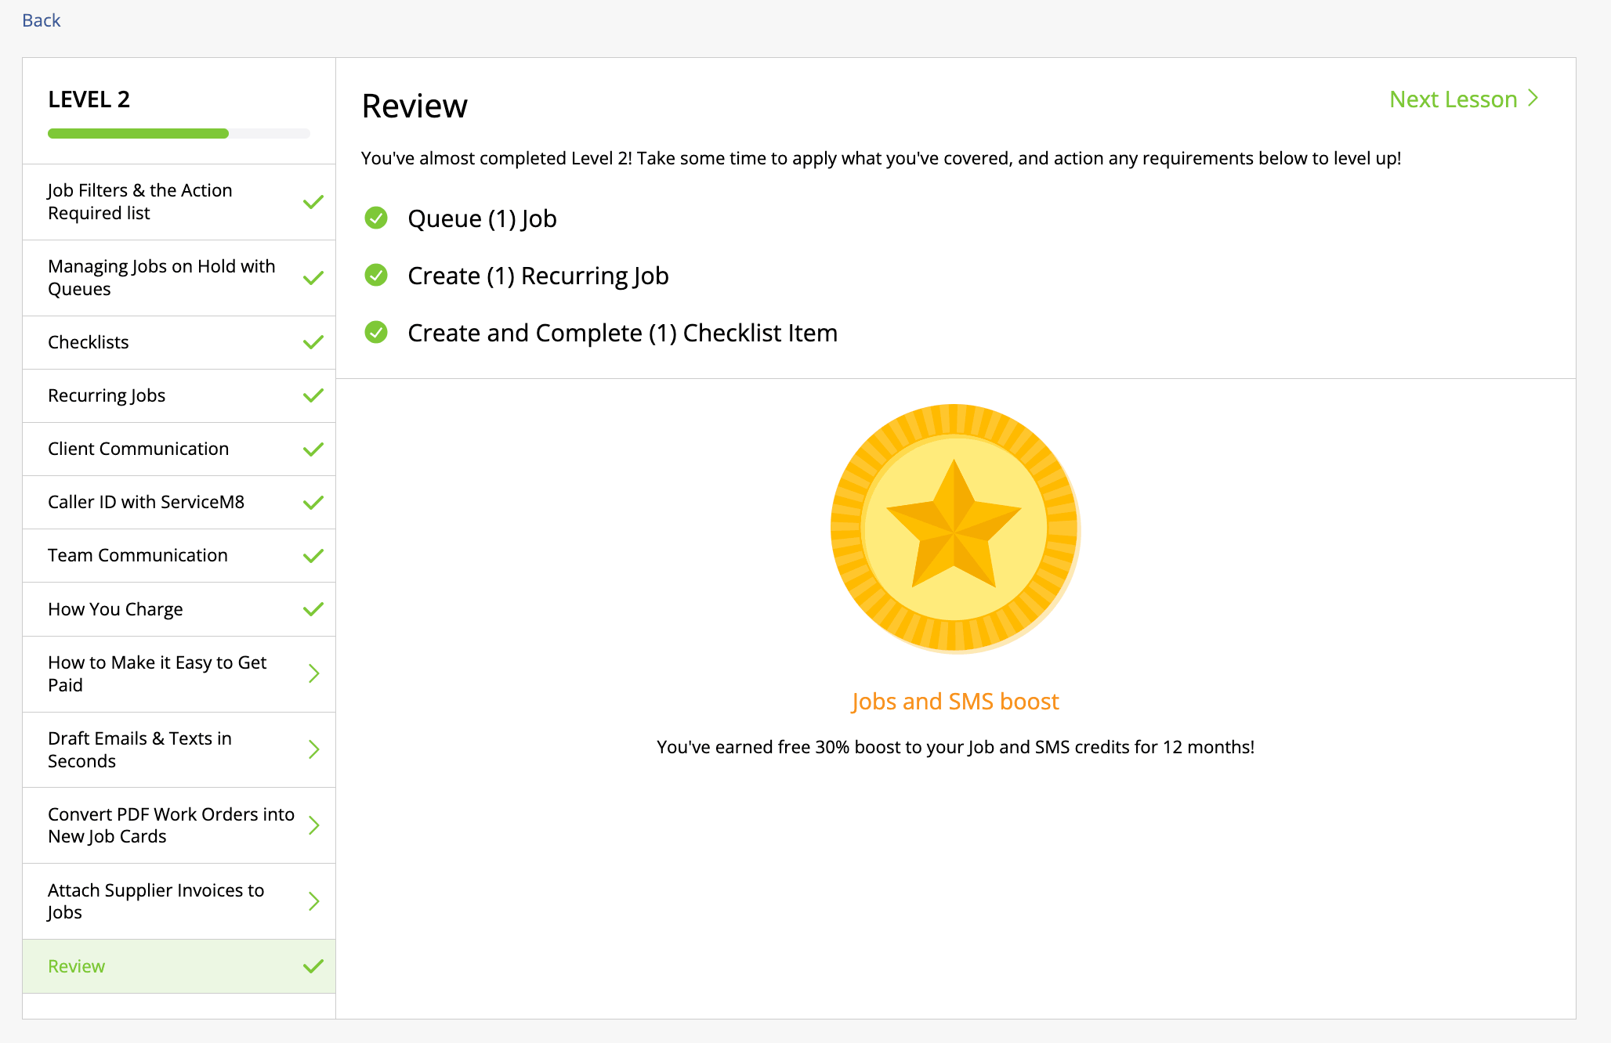
Task: Click checkmark icon beside Checklists lesson
Action: pyautogui.click(x=313, y=342)
